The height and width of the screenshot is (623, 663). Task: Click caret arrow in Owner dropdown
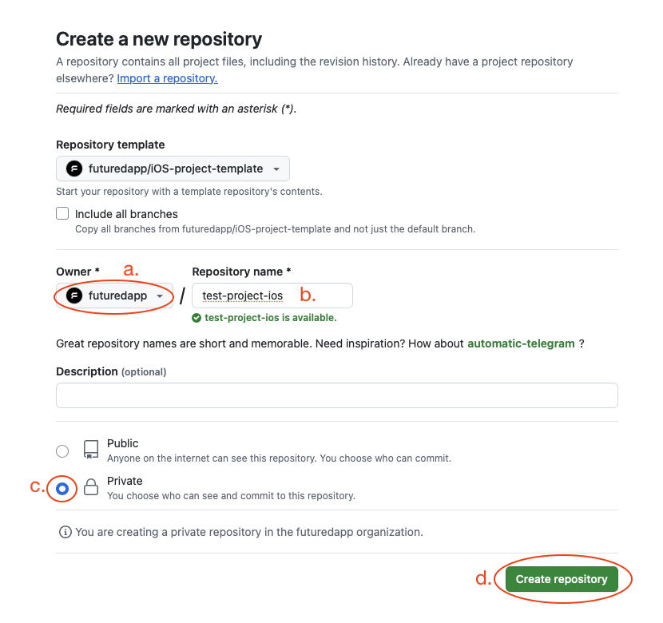tap(161, 296)
